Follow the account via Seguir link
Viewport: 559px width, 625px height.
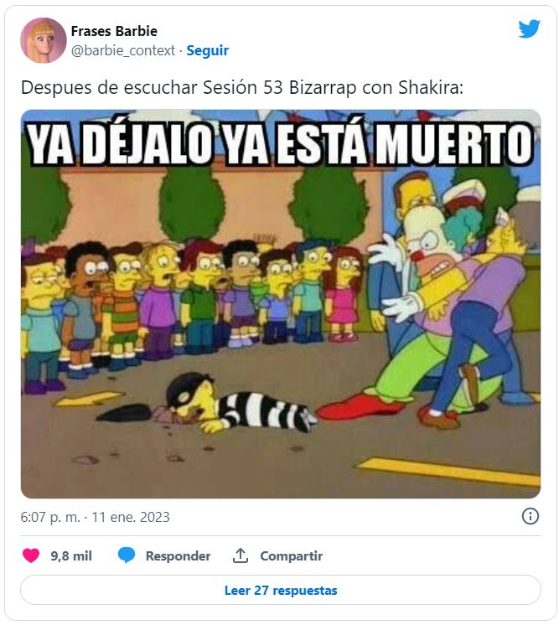click(x=207, y=50)
